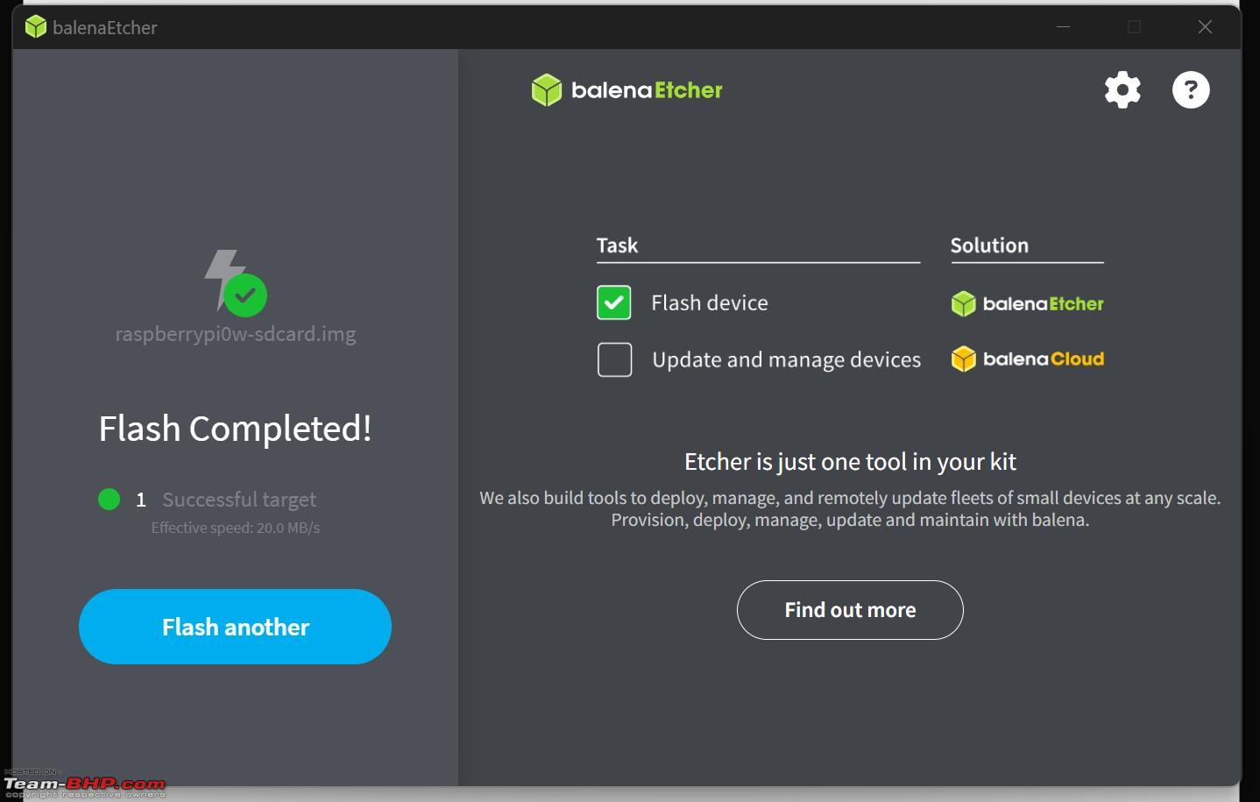
Task: Click the balenaEtcher cube icon in title bar
Action: (35, 27)
